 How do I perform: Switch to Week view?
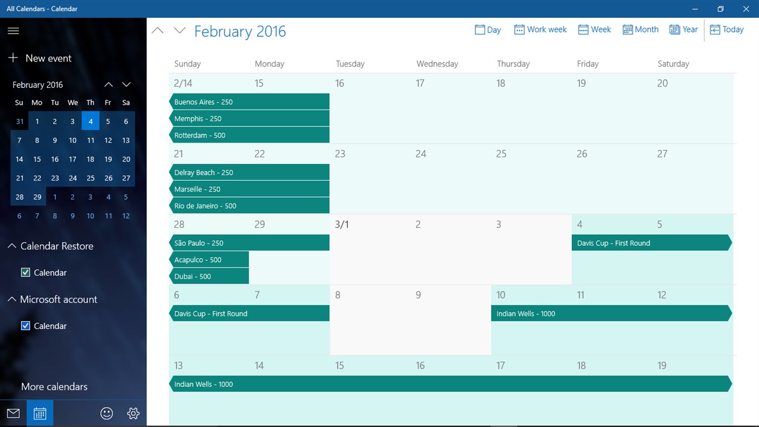pos(594,29)
